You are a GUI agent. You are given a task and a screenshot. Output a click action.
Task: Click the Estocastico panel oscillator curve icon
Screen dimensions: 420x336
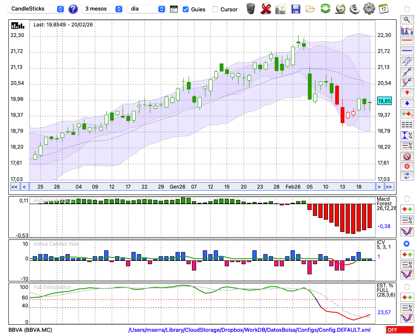407,318
